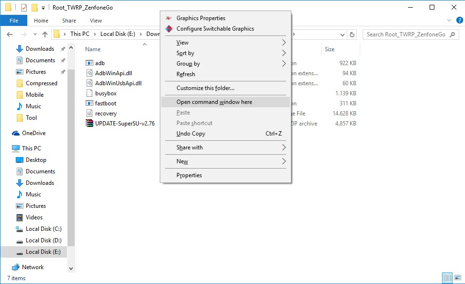Click the search magnifier icon

[452, 34]
